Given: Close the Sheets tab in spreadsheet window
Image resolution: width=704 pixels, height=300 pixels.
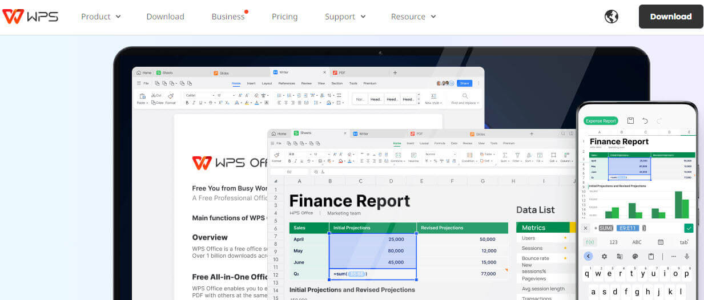Looking at the screenshot, I should point(345,133).
